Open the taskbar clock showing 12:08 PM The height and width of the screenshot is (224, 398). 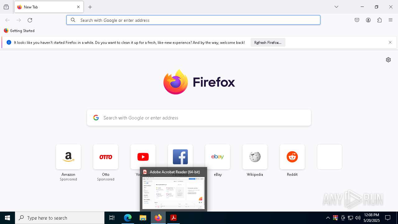pos(372,218)
